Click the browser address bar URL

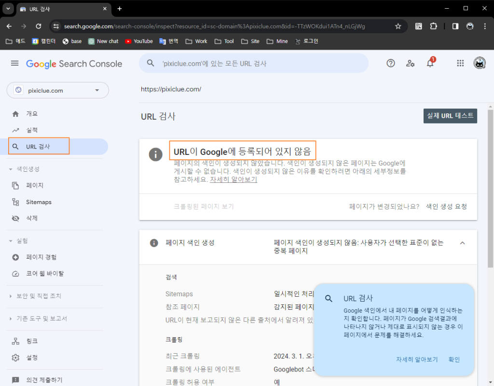(214, 26)
